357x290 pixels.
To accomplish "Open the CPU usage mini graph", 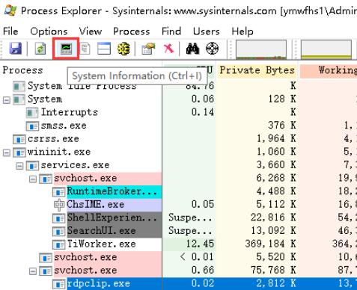I will (261, 49).
